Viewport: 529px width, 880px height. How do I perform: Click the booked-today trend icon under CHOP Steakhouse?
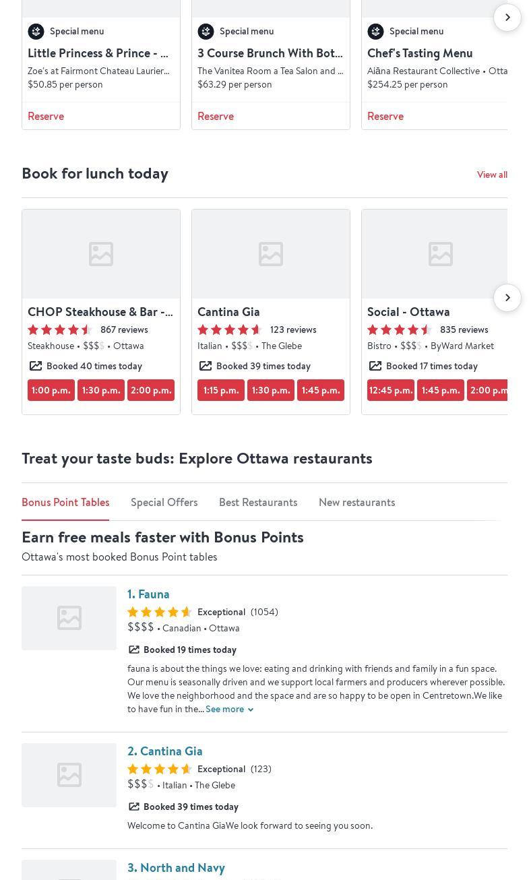36,366
